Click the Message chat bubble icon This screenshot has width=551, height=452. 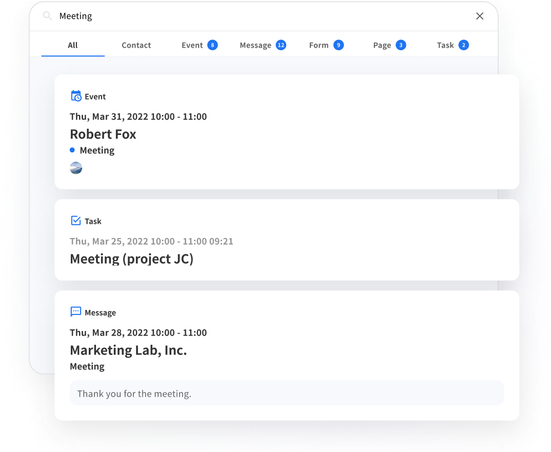(76, 312)
